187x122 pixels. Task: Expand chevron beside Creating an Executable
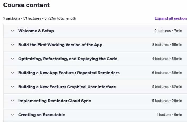12,115
